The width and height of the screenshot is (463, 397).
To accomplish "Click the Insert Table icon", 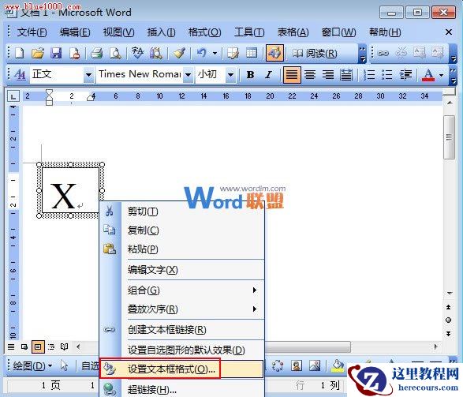I will [252, 54].
